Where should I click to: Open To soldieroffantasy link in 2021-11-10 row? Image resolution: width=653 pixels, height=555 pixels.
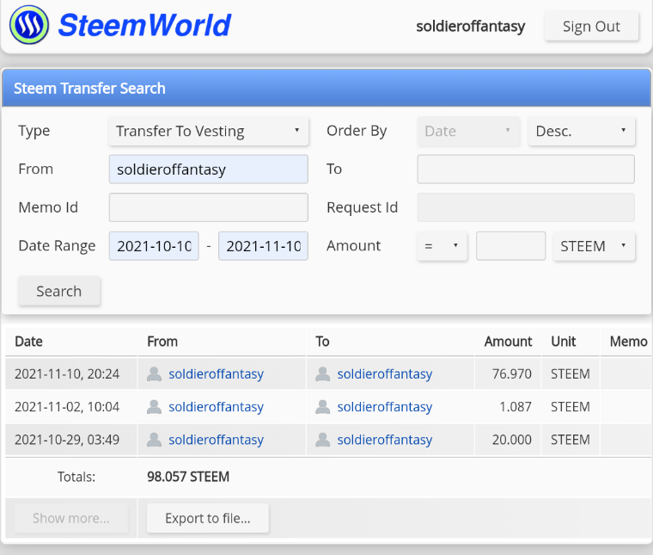tap(385, 374)
